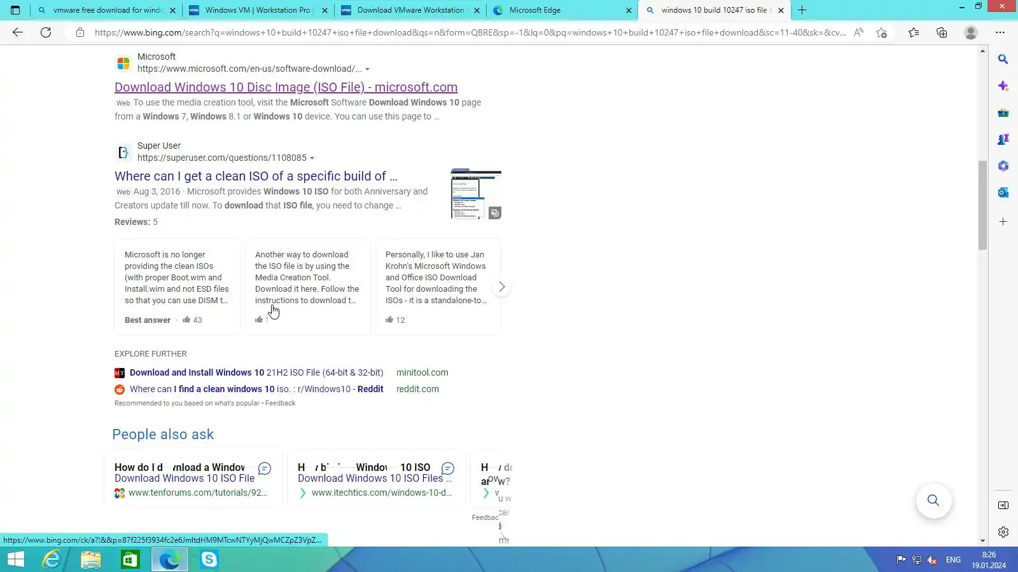The width and height of the screenshot is (1018, 572).
Task: Open Download Windows 10 Disc Image link
Action: point(286,87)
